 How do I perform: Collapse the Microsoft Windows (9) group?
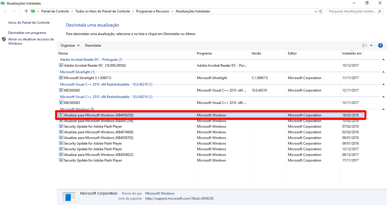[383, 109]
